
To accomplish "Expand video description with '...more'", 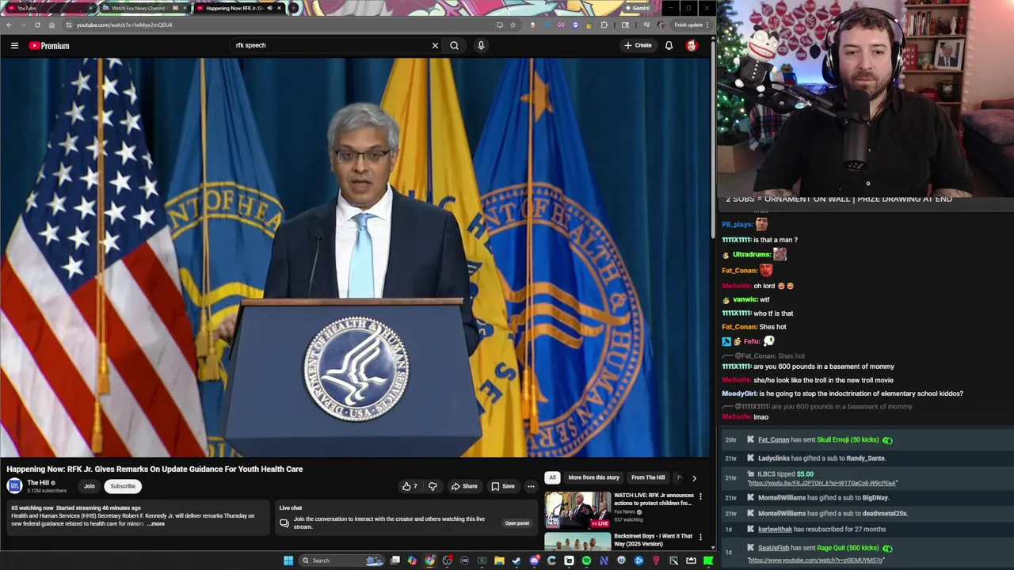I will [156, 524].
